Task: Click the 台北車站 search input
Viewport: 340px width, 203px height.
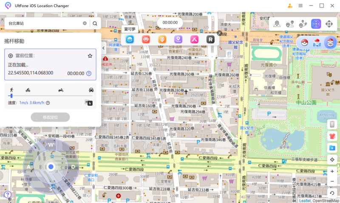Action: click(45, 23)
